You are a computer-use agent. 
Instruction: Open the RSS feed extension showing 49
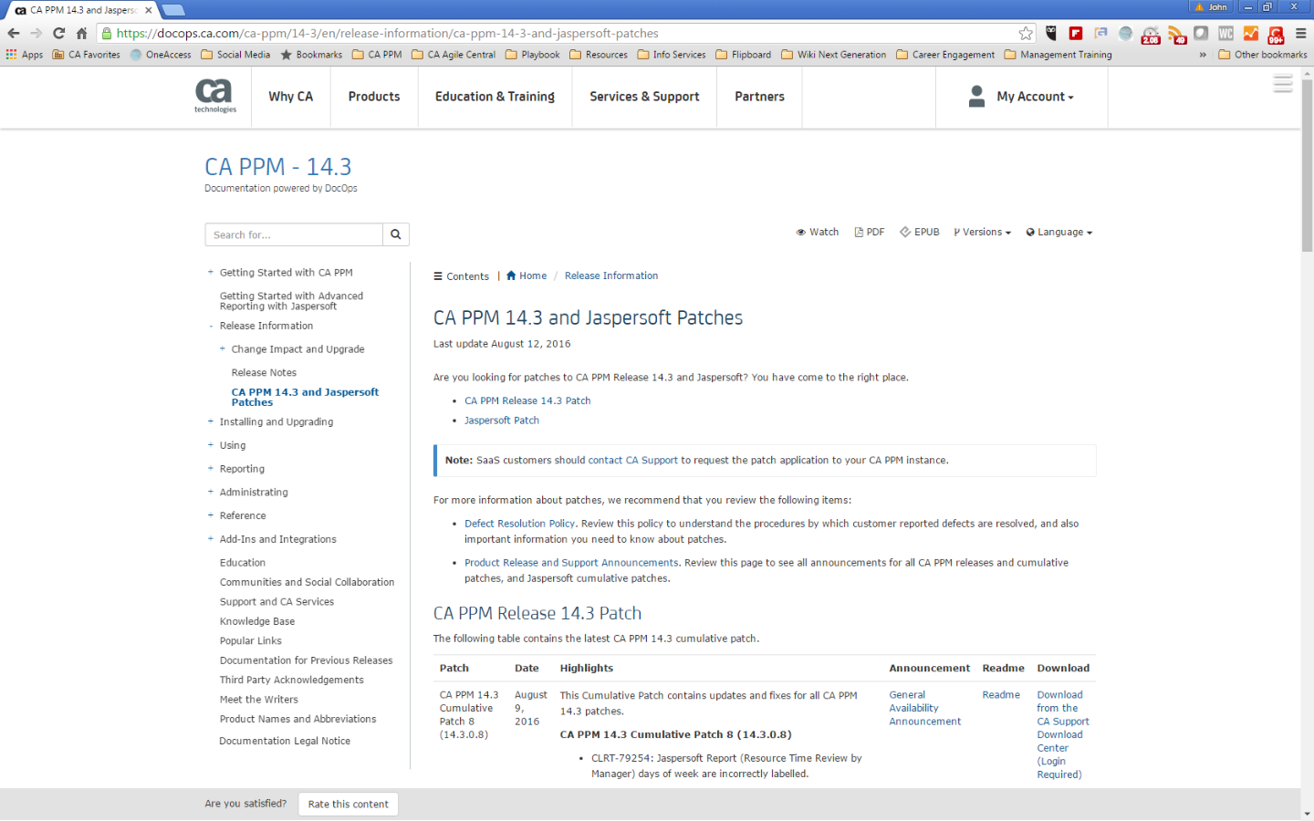1176,34
